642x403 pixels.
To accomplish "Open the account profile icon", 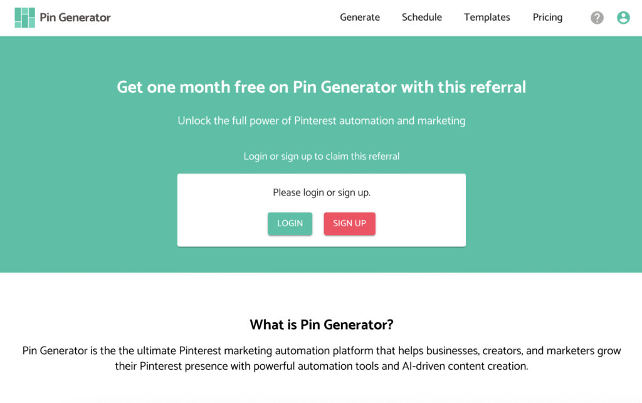I will click(x=623, y=18).
